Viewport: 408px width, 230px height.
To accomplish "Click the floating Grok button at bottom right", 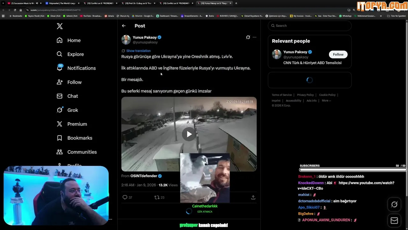I will point(394,204).
